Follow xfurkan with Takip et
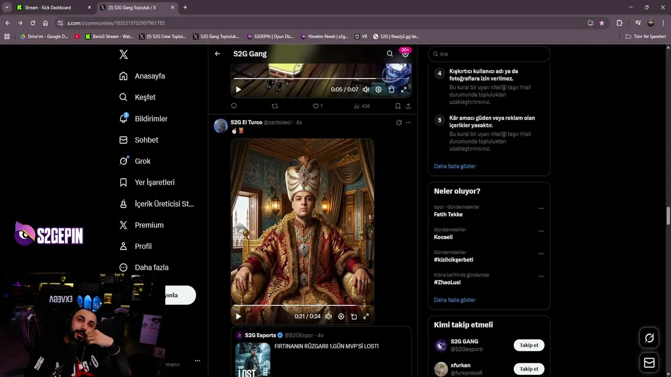This screenshot has width=671, height=377. click(529, 369)
